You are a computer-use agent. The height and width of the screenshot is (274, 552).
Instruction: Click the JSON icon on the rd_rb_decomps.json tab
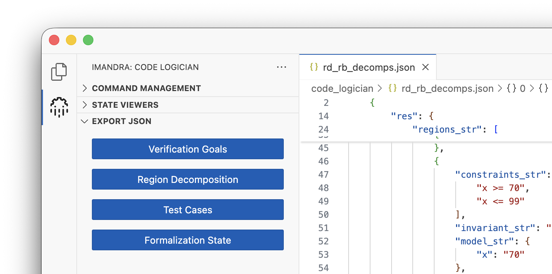[x=314, y=67]
